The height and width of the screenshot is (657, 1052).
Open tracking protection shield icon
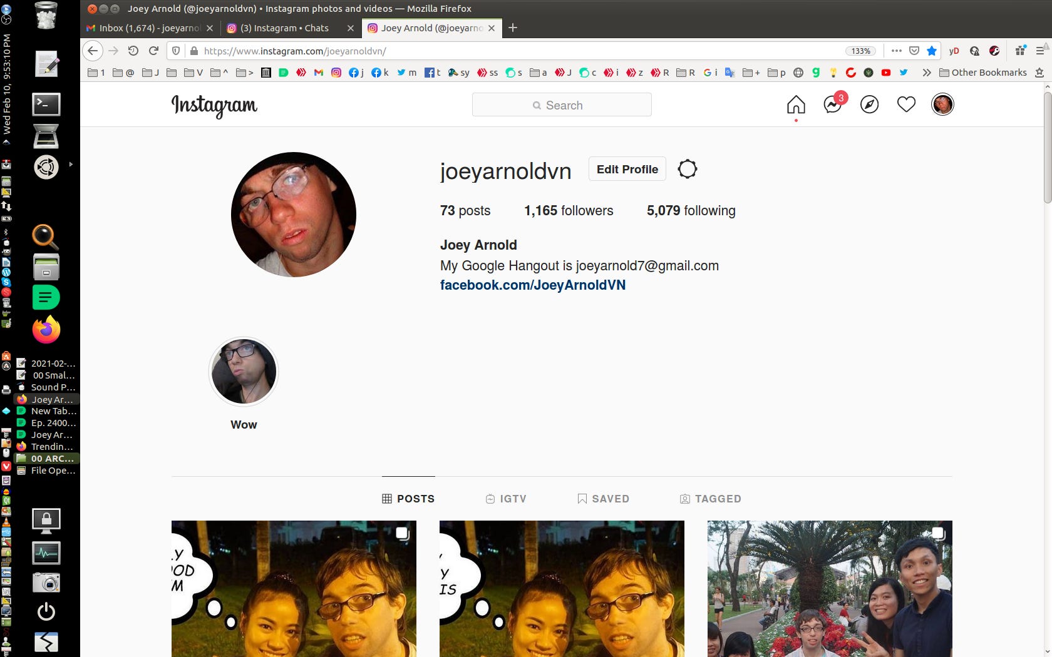(x=176, y=51)
